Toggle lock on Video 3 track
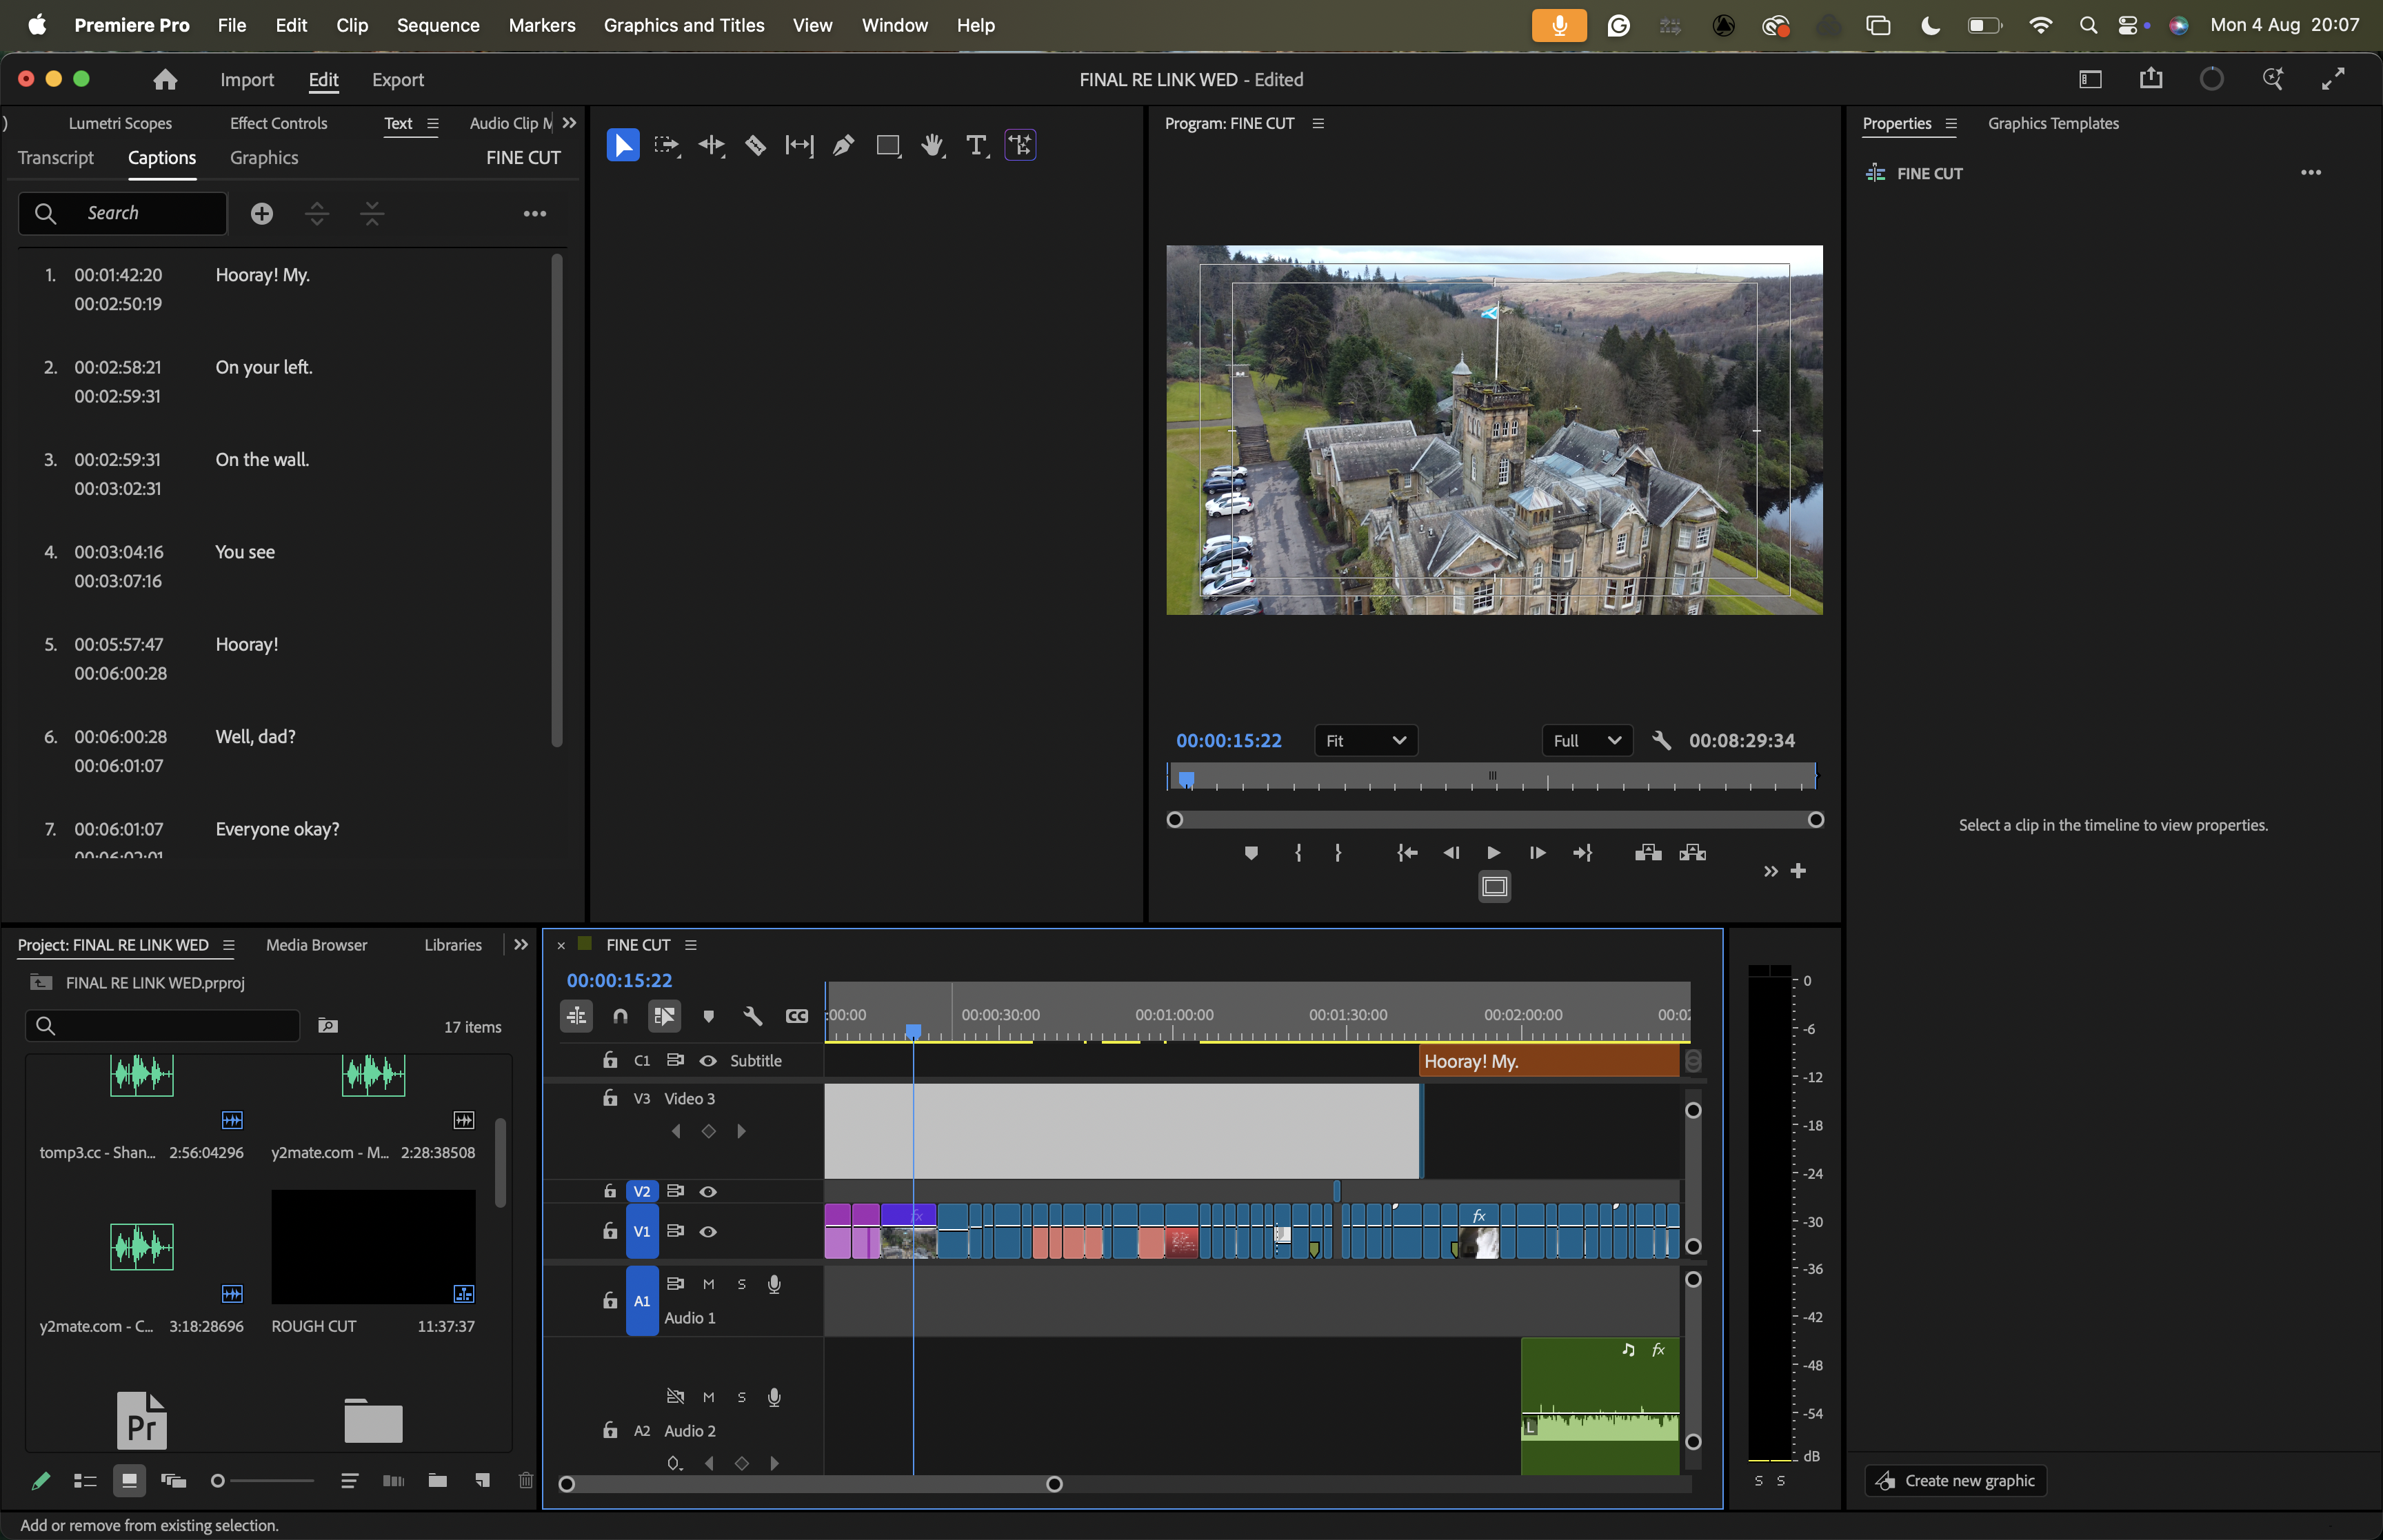2383x1540 pixels. tap(610, 1098)
